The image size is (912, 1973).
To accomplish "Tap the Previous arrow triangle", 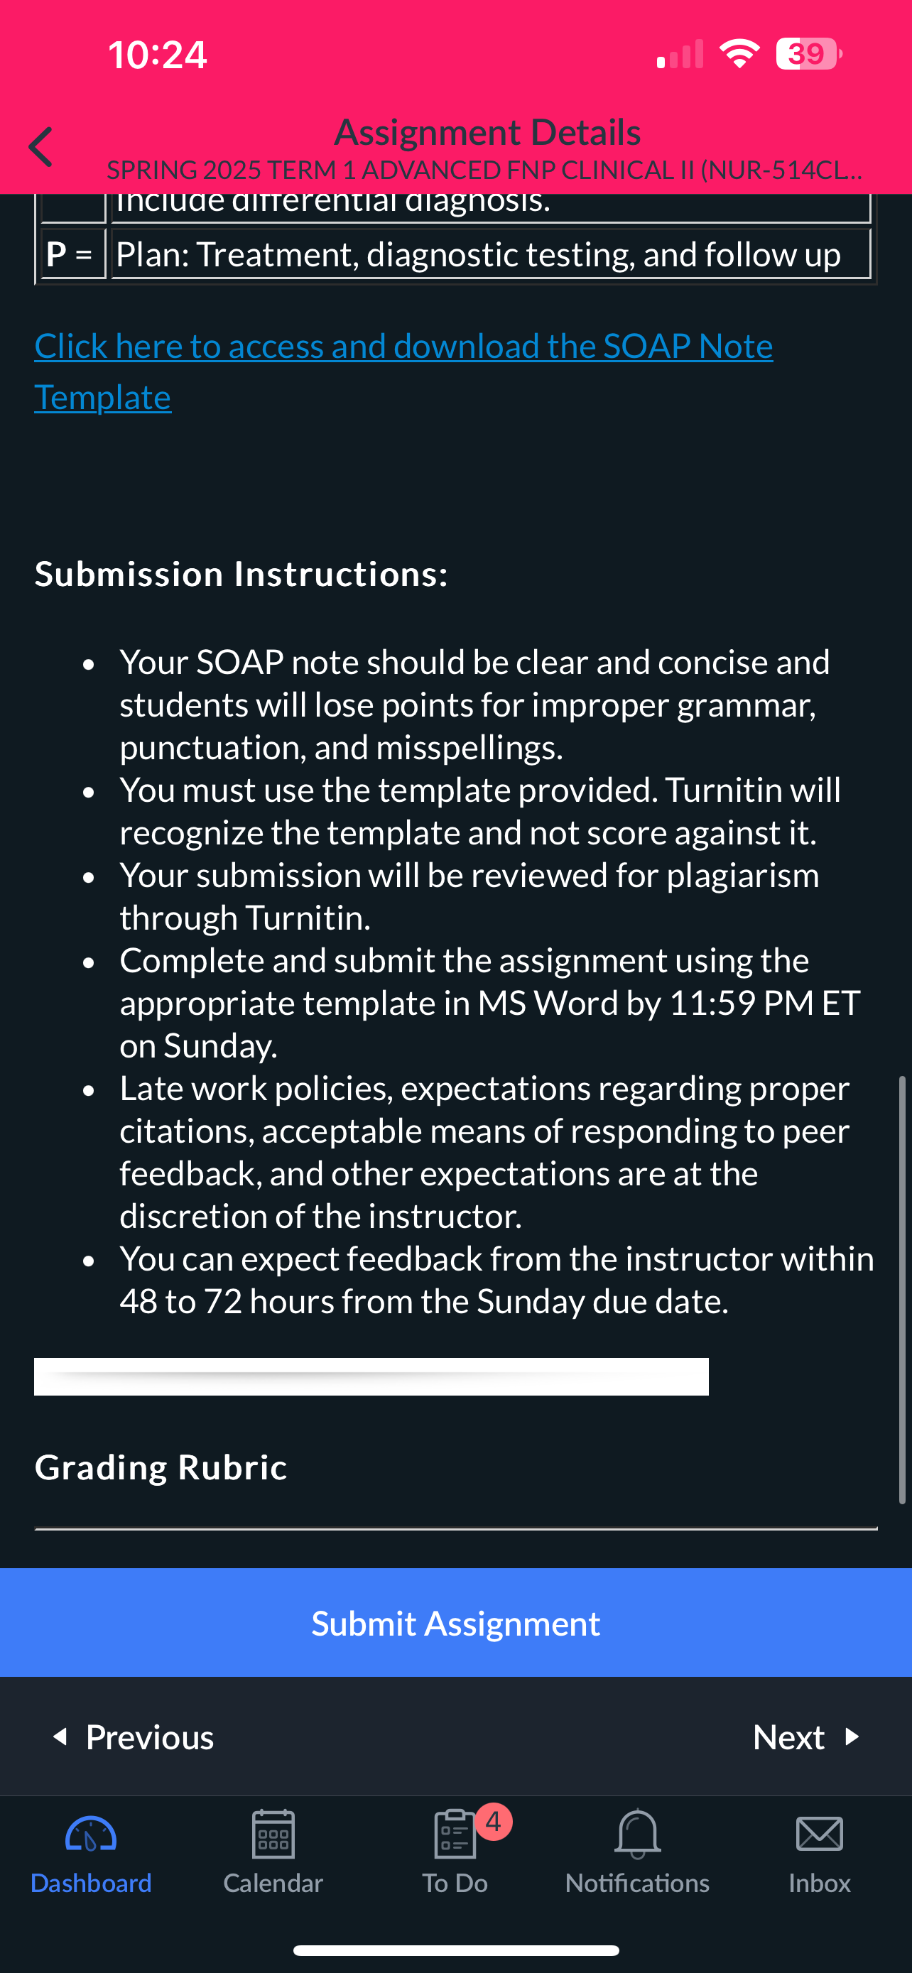I will [x=60, y=1736].
